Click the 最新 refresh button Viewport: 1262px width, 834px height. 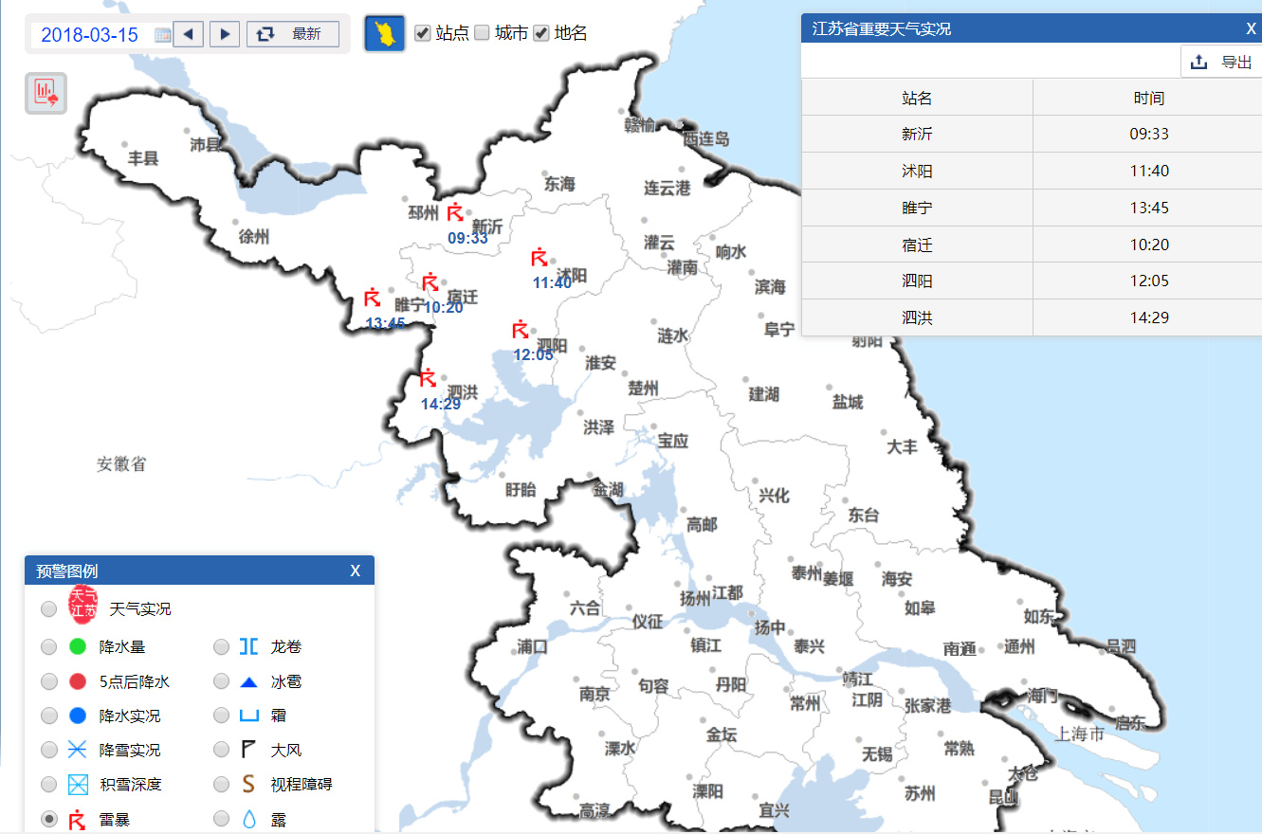pos(293,34)
